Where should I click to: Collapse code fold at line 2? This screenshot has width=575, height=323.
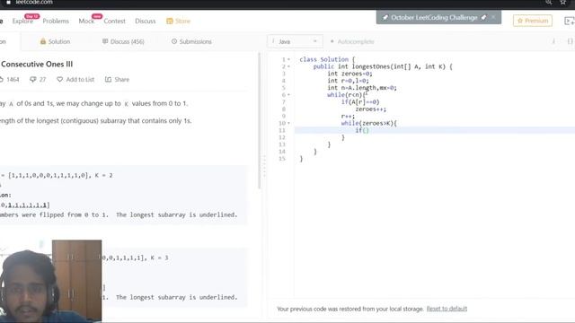tap(288, 66)
